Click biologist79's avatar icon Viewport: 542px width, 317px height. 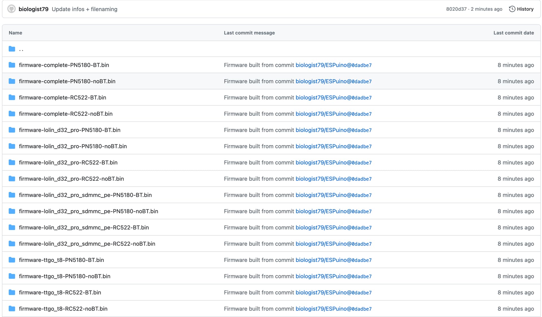pos(11,9)
